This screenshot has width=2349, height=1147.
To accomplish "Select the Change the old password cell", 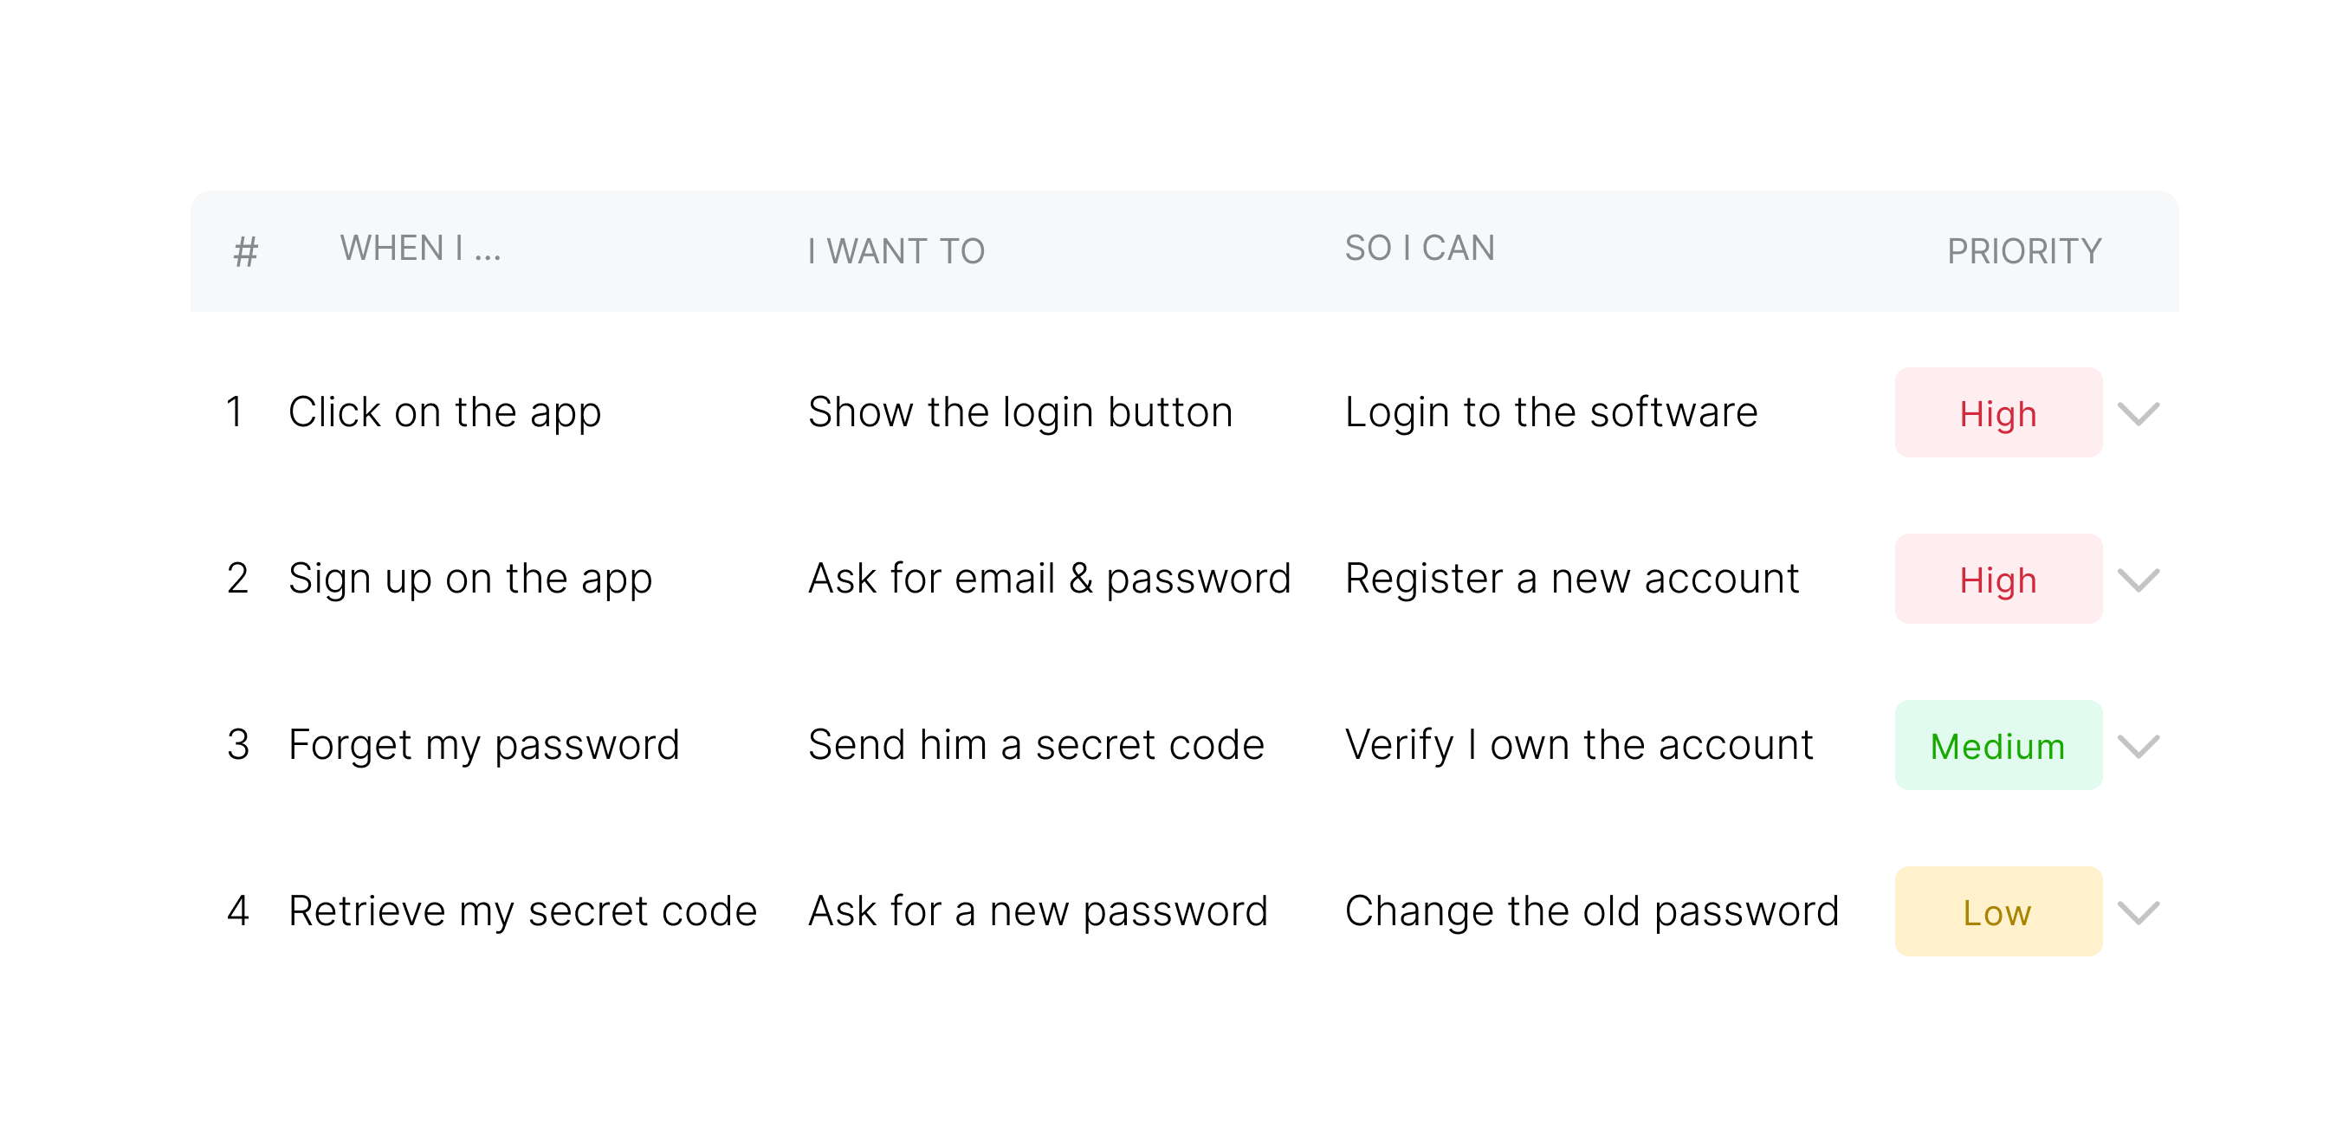I will click(x=1591, y=910).
